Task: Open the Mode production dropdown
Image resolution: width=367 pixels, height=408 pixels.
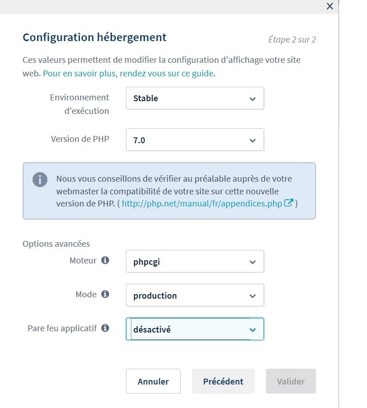Action: click(x=195, y=295)
